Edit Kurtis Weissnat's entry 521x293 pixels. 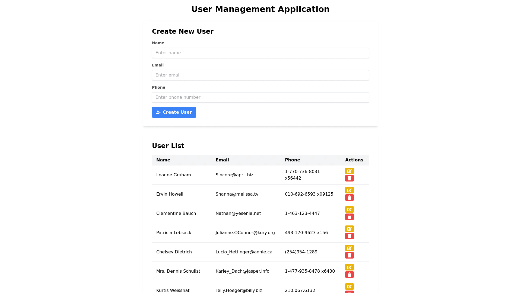coord(349,286)
